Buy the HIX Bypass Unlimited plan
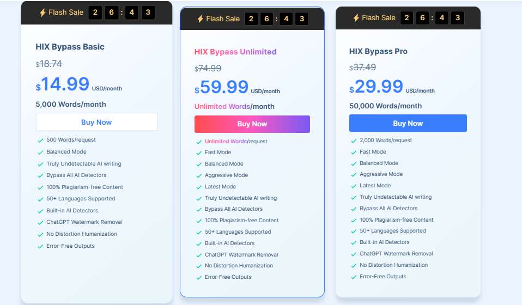Image resolution: width=522 pixels, height=305 pixels. (252, 124)
